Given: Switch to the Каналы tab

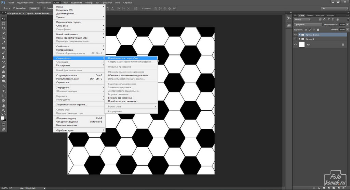Looking at the screenshot, I should coord(310,15).
